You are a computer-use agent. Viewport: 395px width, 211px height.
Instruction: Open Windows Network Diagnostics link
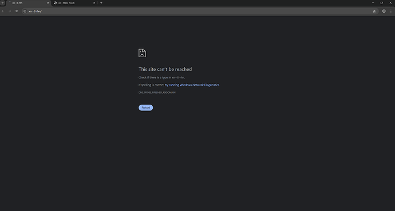192,85
